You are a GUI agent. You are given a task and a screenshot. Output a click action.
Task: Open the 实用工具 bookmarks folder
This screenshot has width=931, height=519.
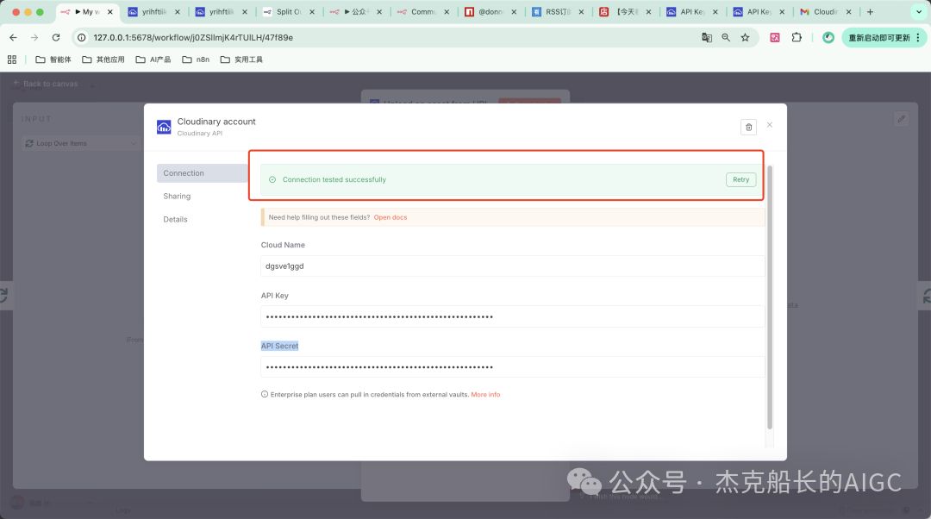(241, 59)
